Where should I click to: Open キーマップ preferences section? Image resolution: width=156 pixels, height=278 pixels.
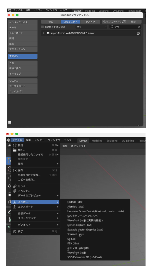point(23,74)
